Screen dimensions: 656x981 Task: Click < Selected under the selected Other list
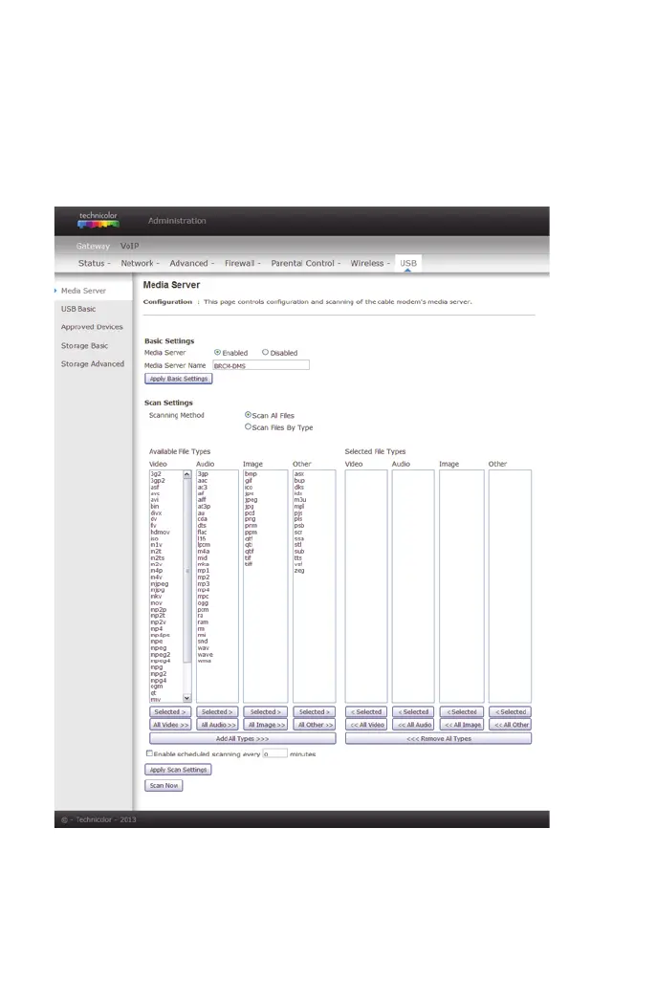(x=510, y=712)
